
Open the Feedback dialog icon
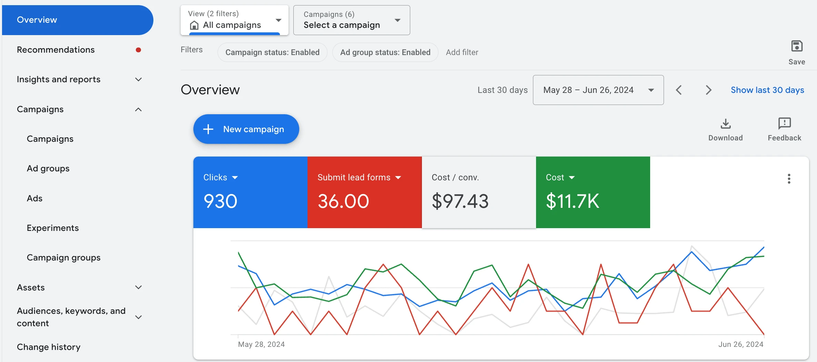pos(784,123)
